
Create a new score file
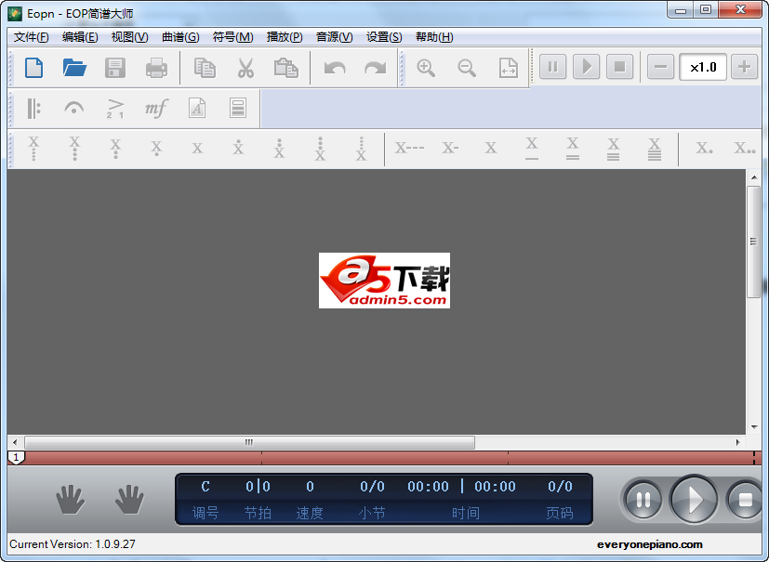33,68
